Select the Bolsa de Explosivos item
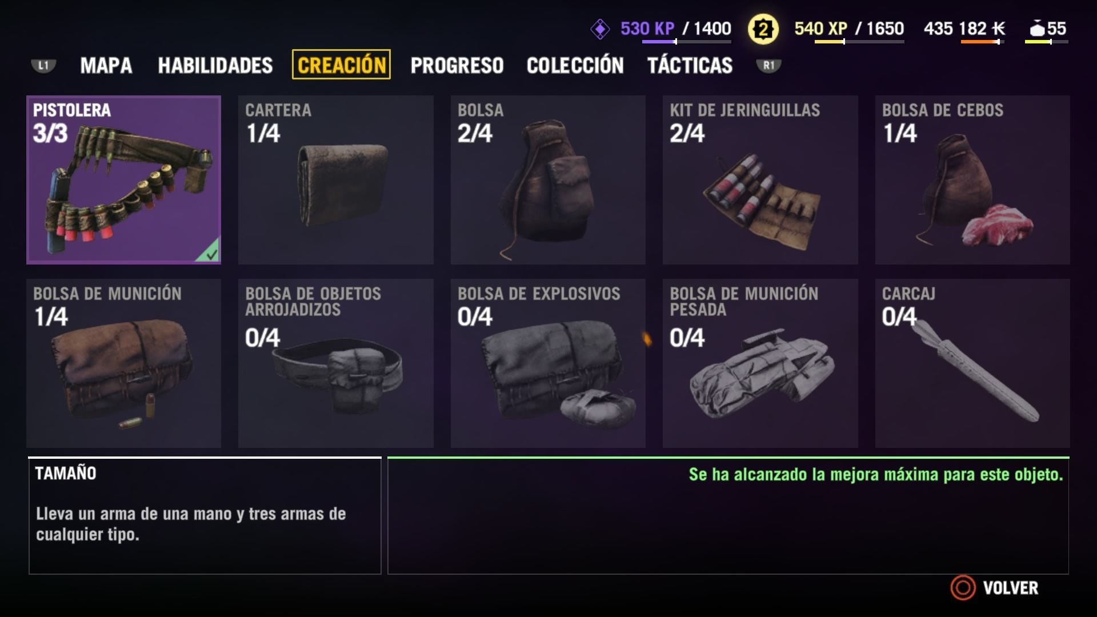The width and height of the screenshot is (1097, 617). (x=548, y=363)
